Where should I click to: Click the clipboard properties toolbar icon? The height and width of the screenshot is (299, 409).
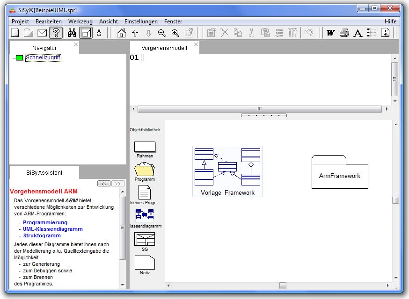click(211, 33)
